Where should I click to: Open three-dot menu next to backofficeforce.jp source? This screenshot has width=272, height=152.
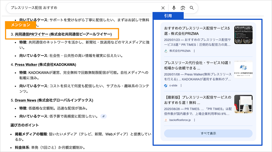pos(194,120)
